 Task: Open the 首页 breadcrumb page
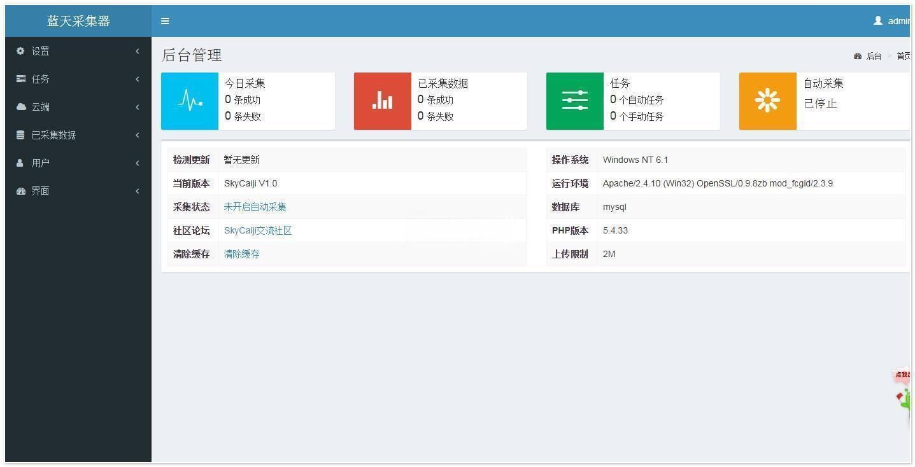903,56
